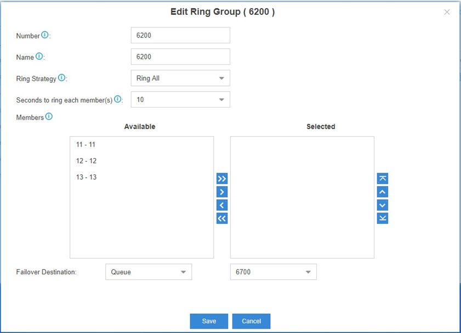461x333 pixels.
Task: Click the info icon next to Number
Action: [x=45, y=35]
